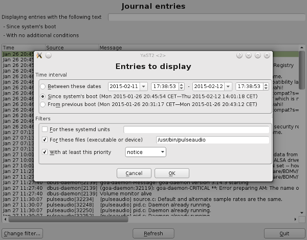Maximize the YaST2 dialog window

click(x=257, y=55)
